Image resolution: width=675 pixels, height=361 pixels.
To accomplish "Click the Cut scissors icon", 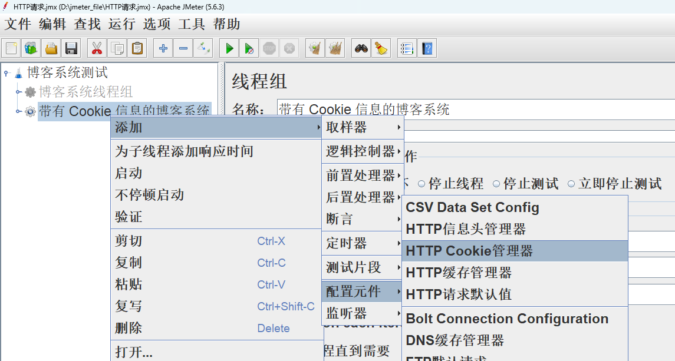I will click(97, 48).
